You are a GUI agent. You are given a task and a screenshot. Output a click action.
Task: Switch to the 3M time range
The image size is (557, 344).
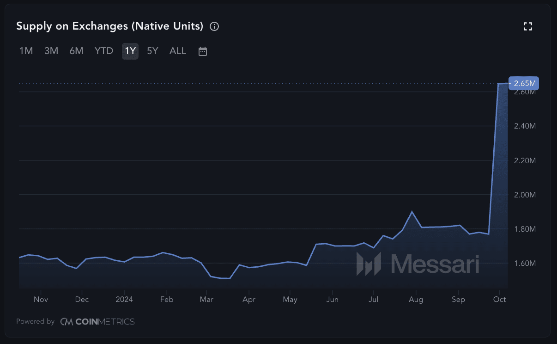pyautogui.click(x=51, y=51)
